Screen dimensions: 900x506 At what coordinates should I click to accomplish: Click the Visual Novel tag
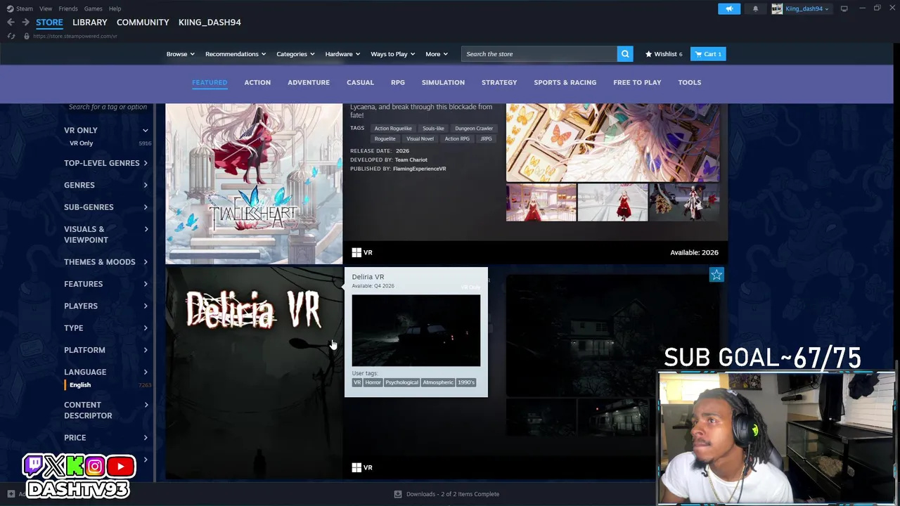(420, 138)
